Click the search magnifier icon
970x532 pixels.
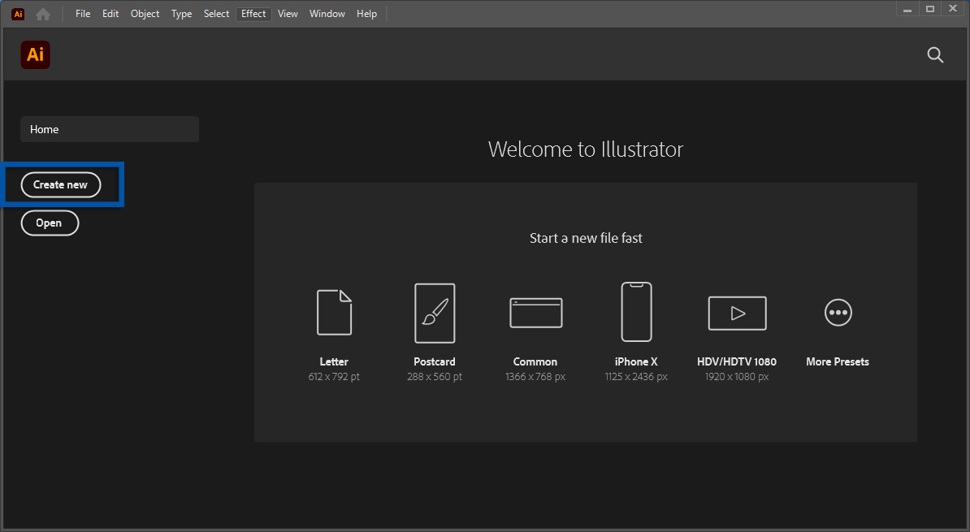tap(935, 54)
